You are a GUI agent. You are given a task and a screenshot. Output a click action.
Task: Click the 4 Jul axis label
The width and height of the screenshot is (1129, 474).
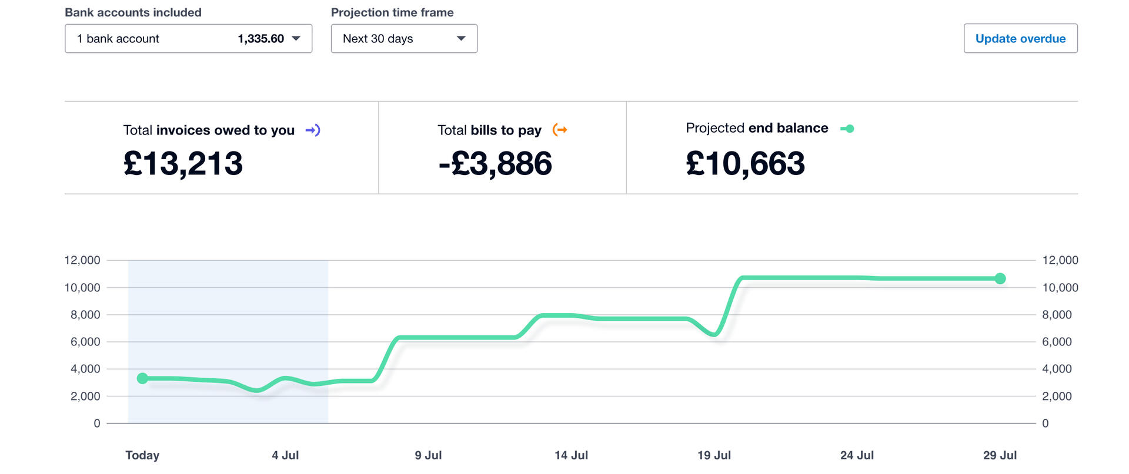click(285, 455)
